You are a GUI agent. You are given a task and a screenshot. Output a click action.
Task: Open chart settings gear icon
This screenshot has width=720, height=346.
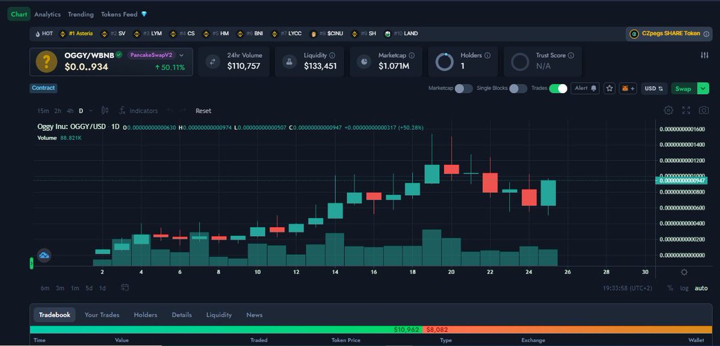tap(668, 111)
